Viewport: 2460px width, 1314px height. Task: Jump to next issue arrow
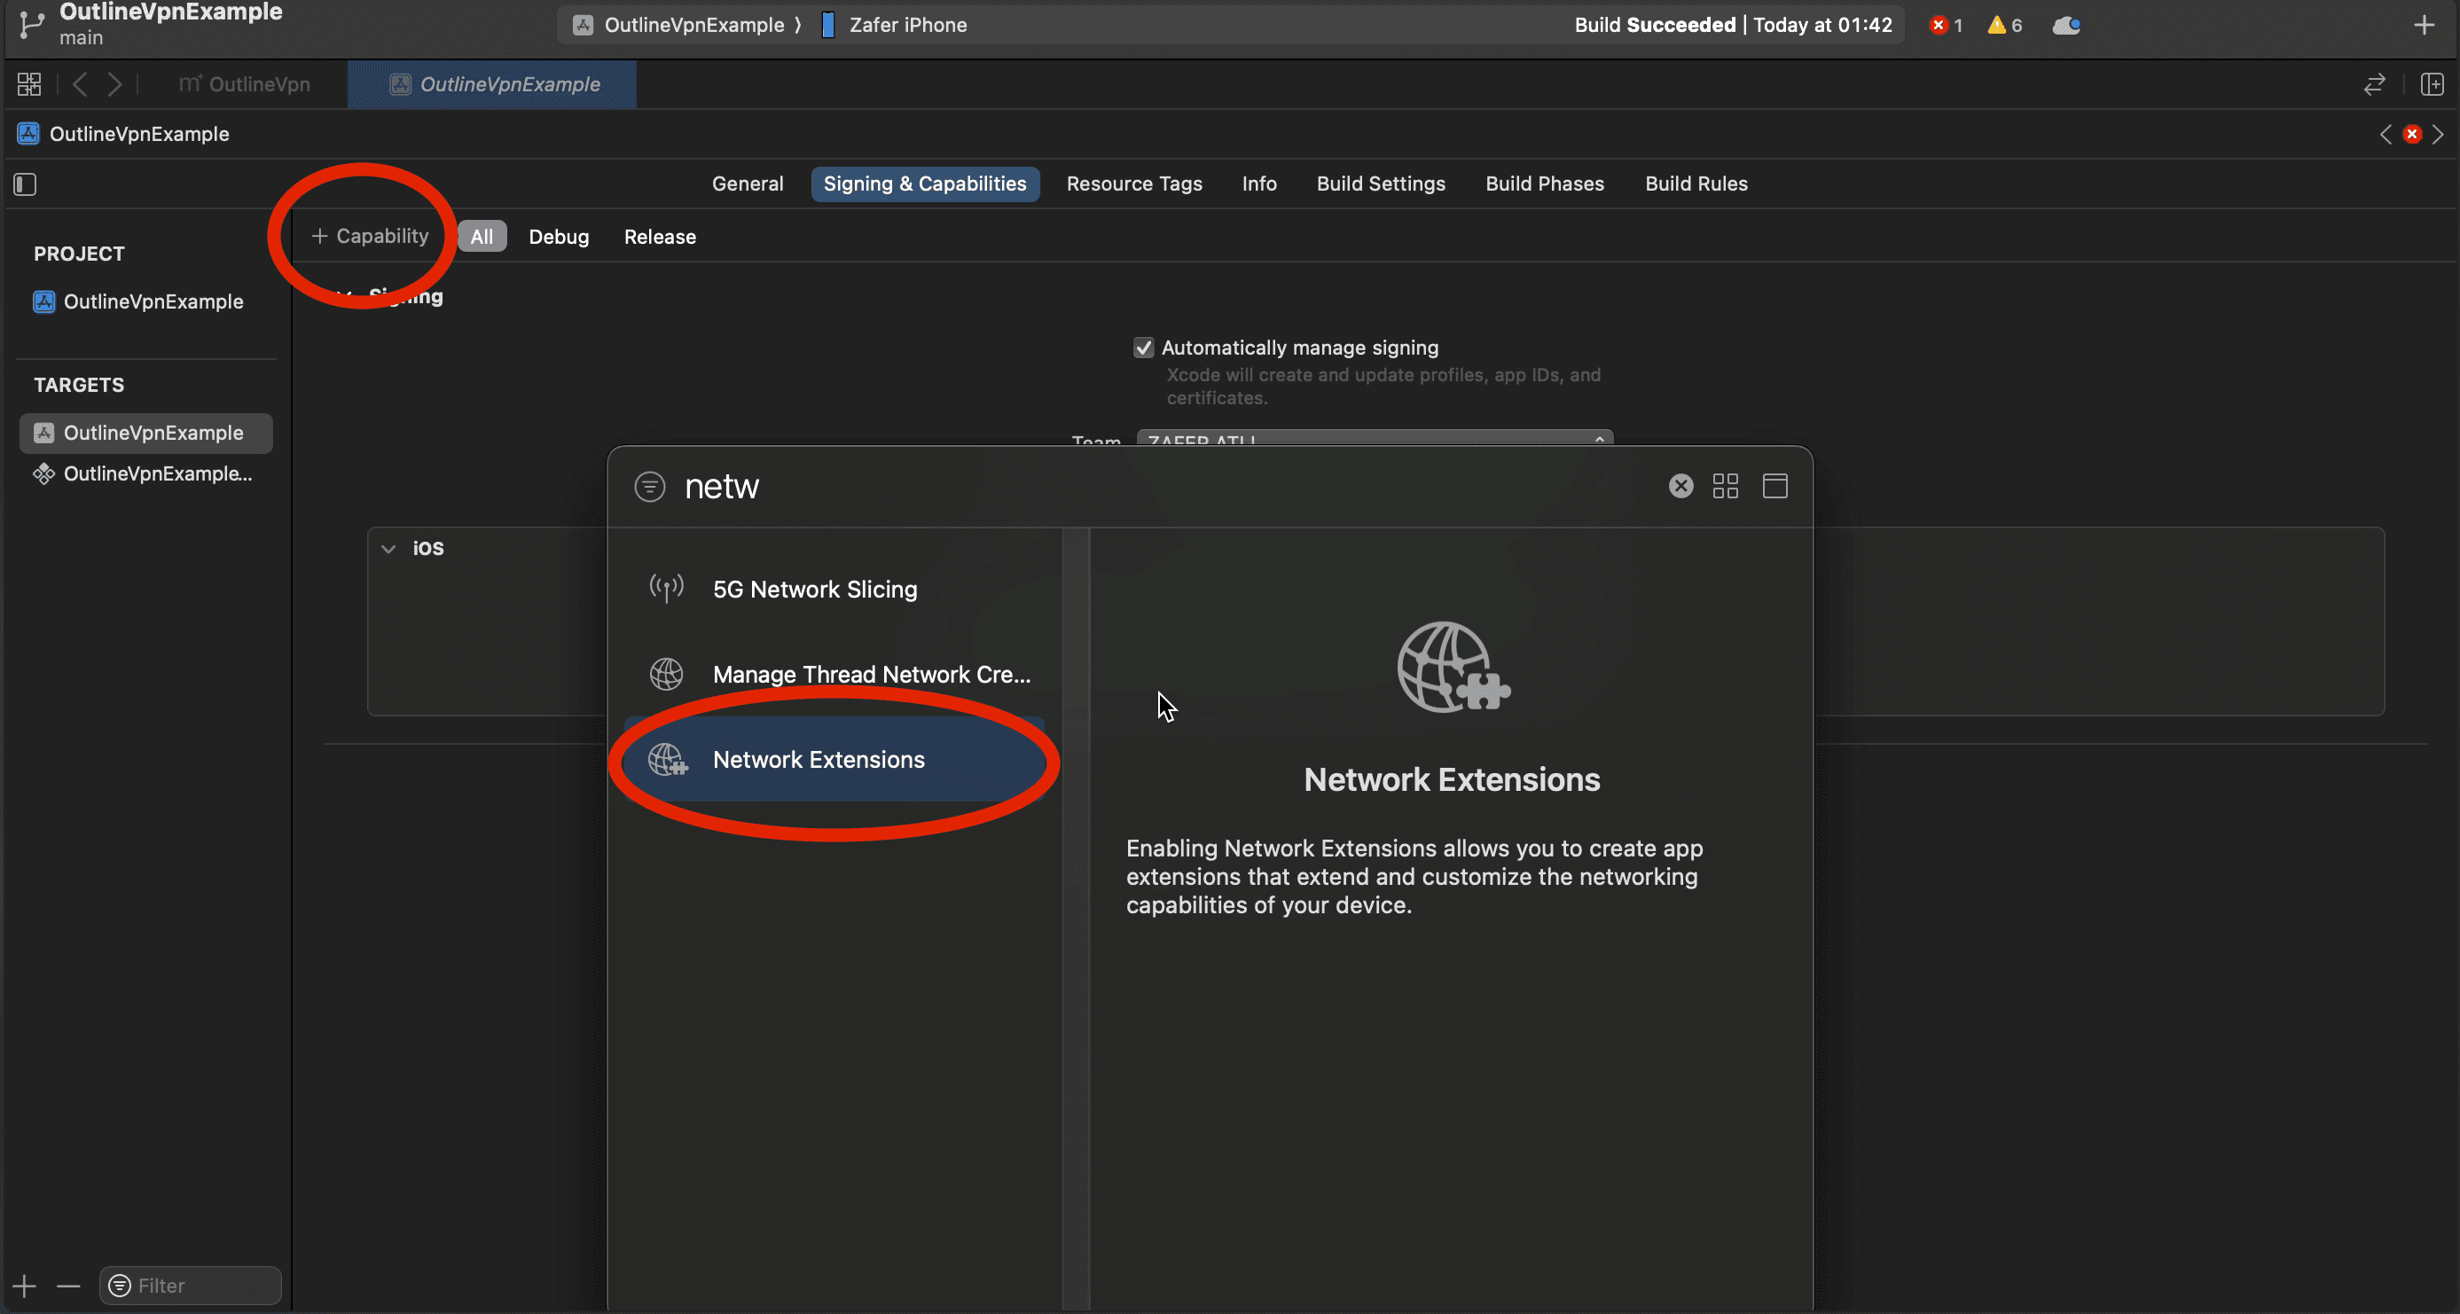coord(2439,134)
